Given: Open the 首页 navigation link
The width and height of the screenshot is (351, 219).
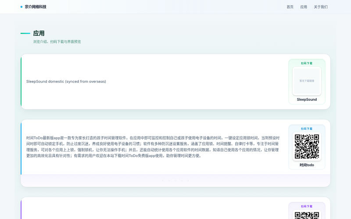Looking at the screenshot, I should pyautogui.click(x=290, y=7).
